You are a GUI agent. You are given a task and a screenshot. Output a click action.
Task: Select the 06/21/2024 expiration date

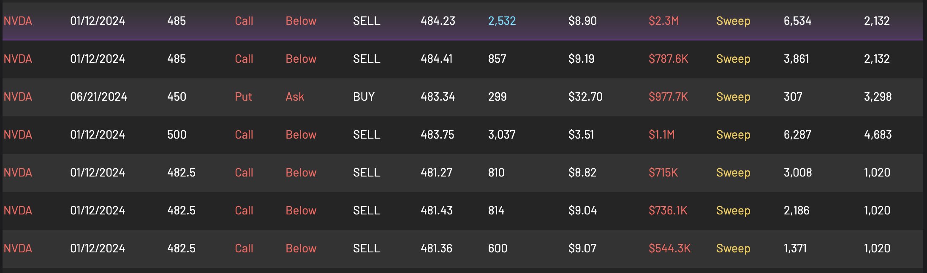click(x=98, y=97)
